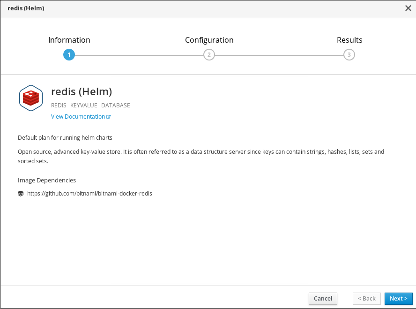Select the step 1 circle marker

pos(69,55)
